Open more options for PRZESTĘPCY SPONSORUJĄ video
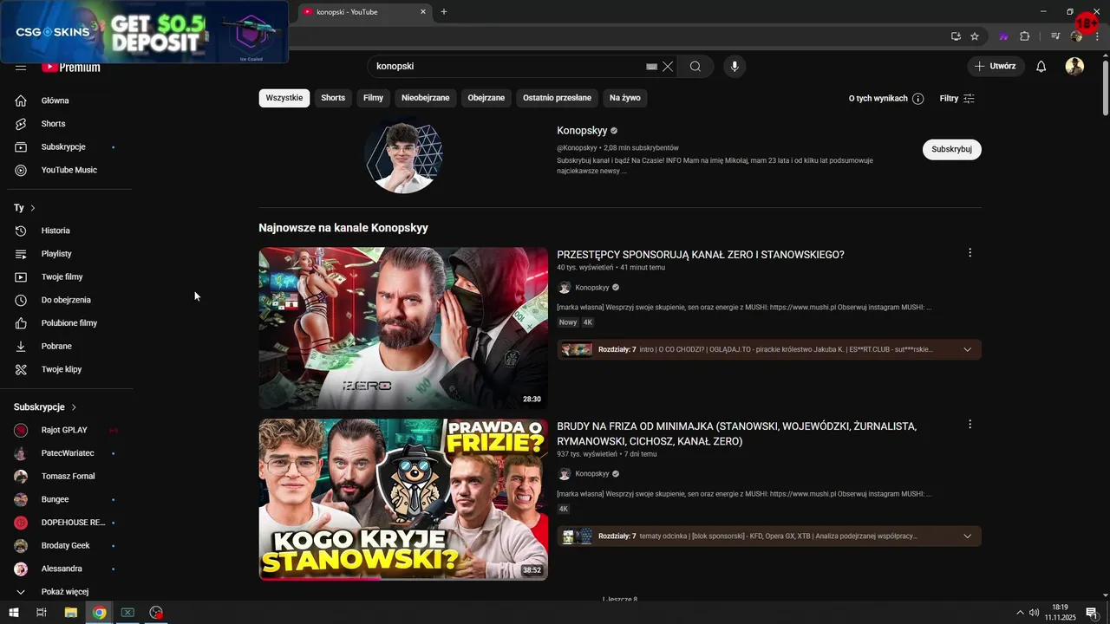 (970, 253)
